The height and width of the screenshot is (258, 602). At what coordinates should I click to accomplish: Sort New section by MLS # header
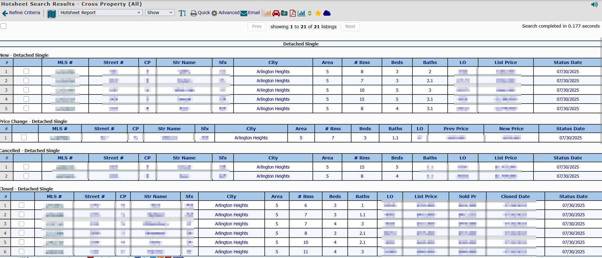pyautogui.click(x=65, y=62)
